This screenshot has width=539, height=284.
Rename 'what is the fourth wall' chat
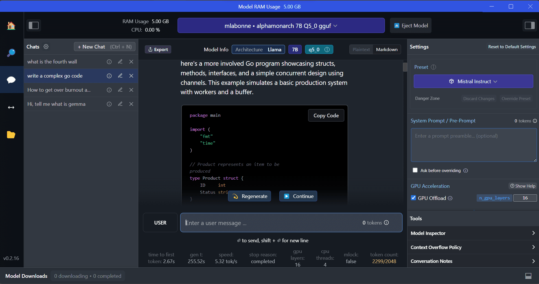pyautogui.click(x=120, y=62)
